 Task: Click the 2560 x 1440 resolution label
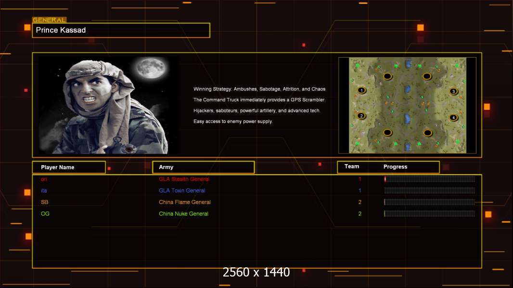pyautogui.click(x=256, y=272)
